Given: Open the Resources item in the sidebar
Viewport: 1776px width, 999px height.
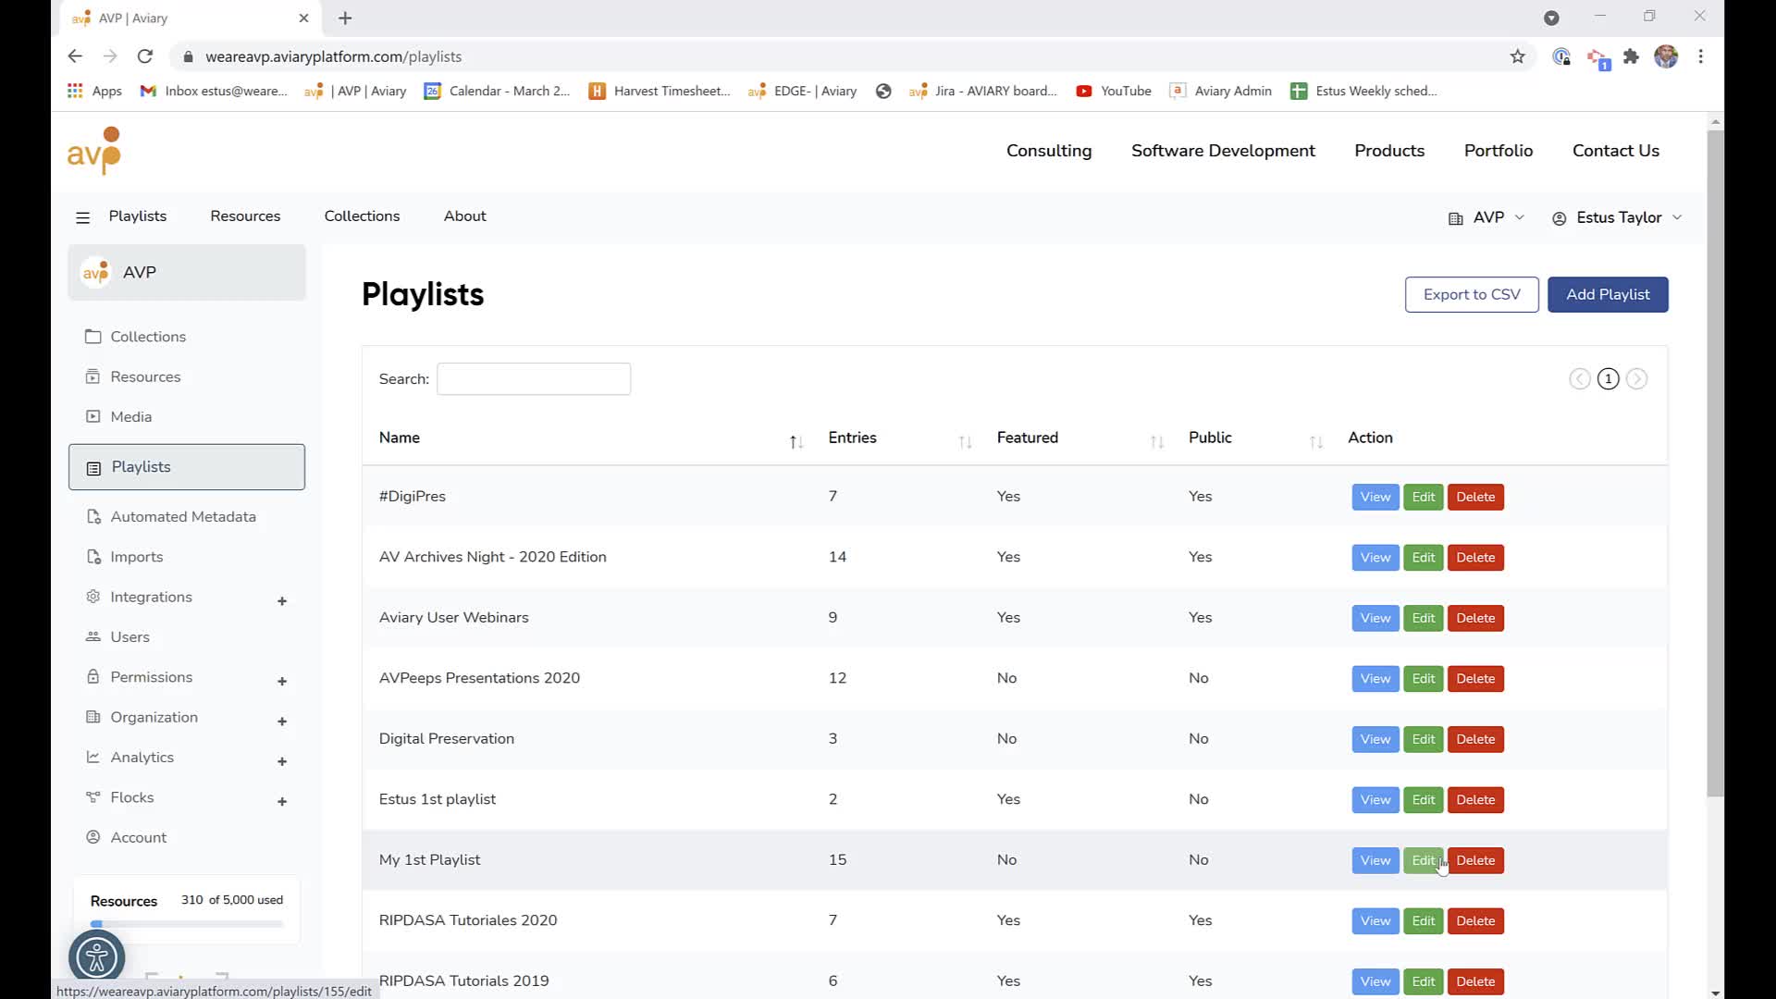Looking at the screenshot, I should tap(145, 376).
